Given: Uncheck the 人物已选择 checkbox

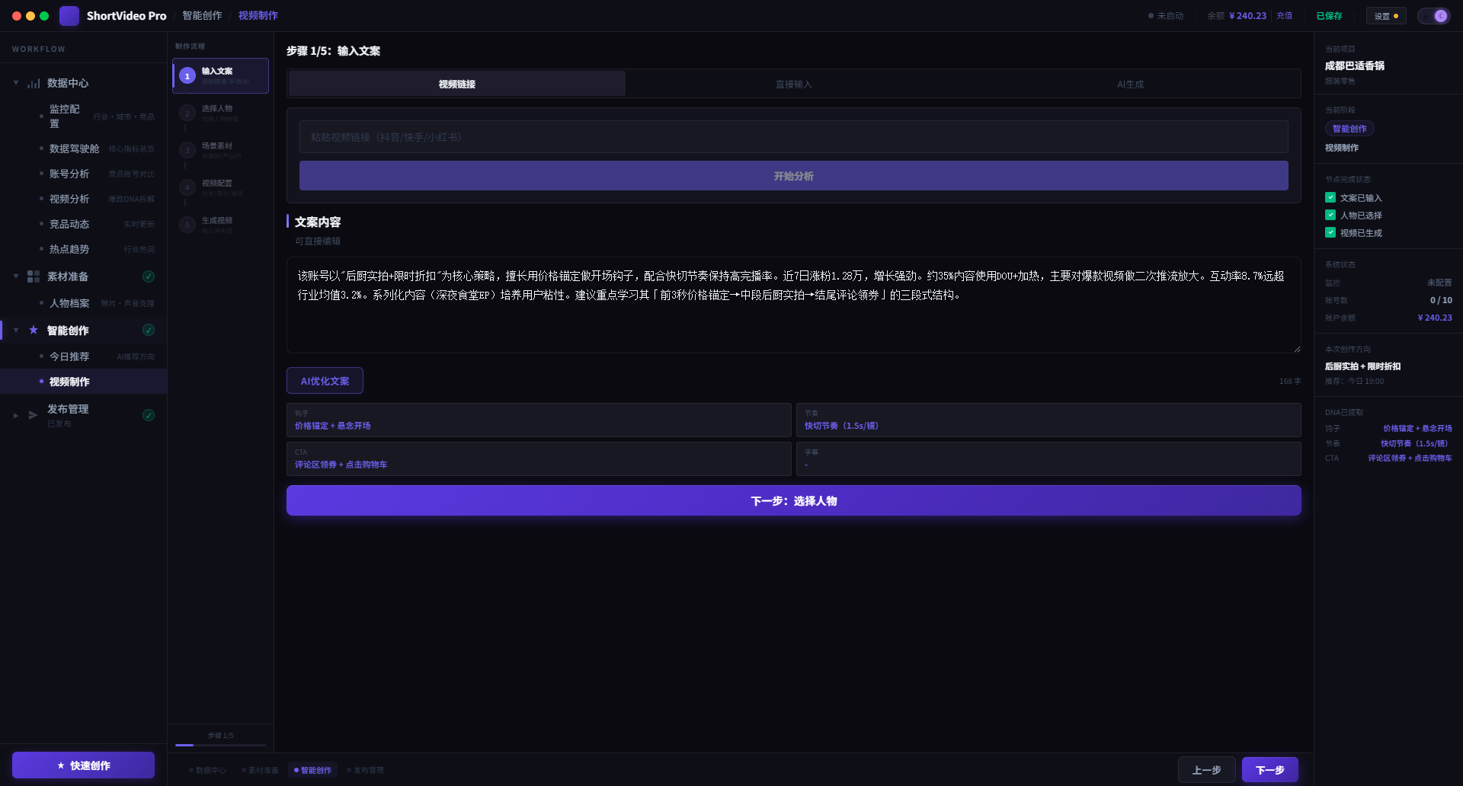Looking at the screenshot, I should click(1330, 215).
